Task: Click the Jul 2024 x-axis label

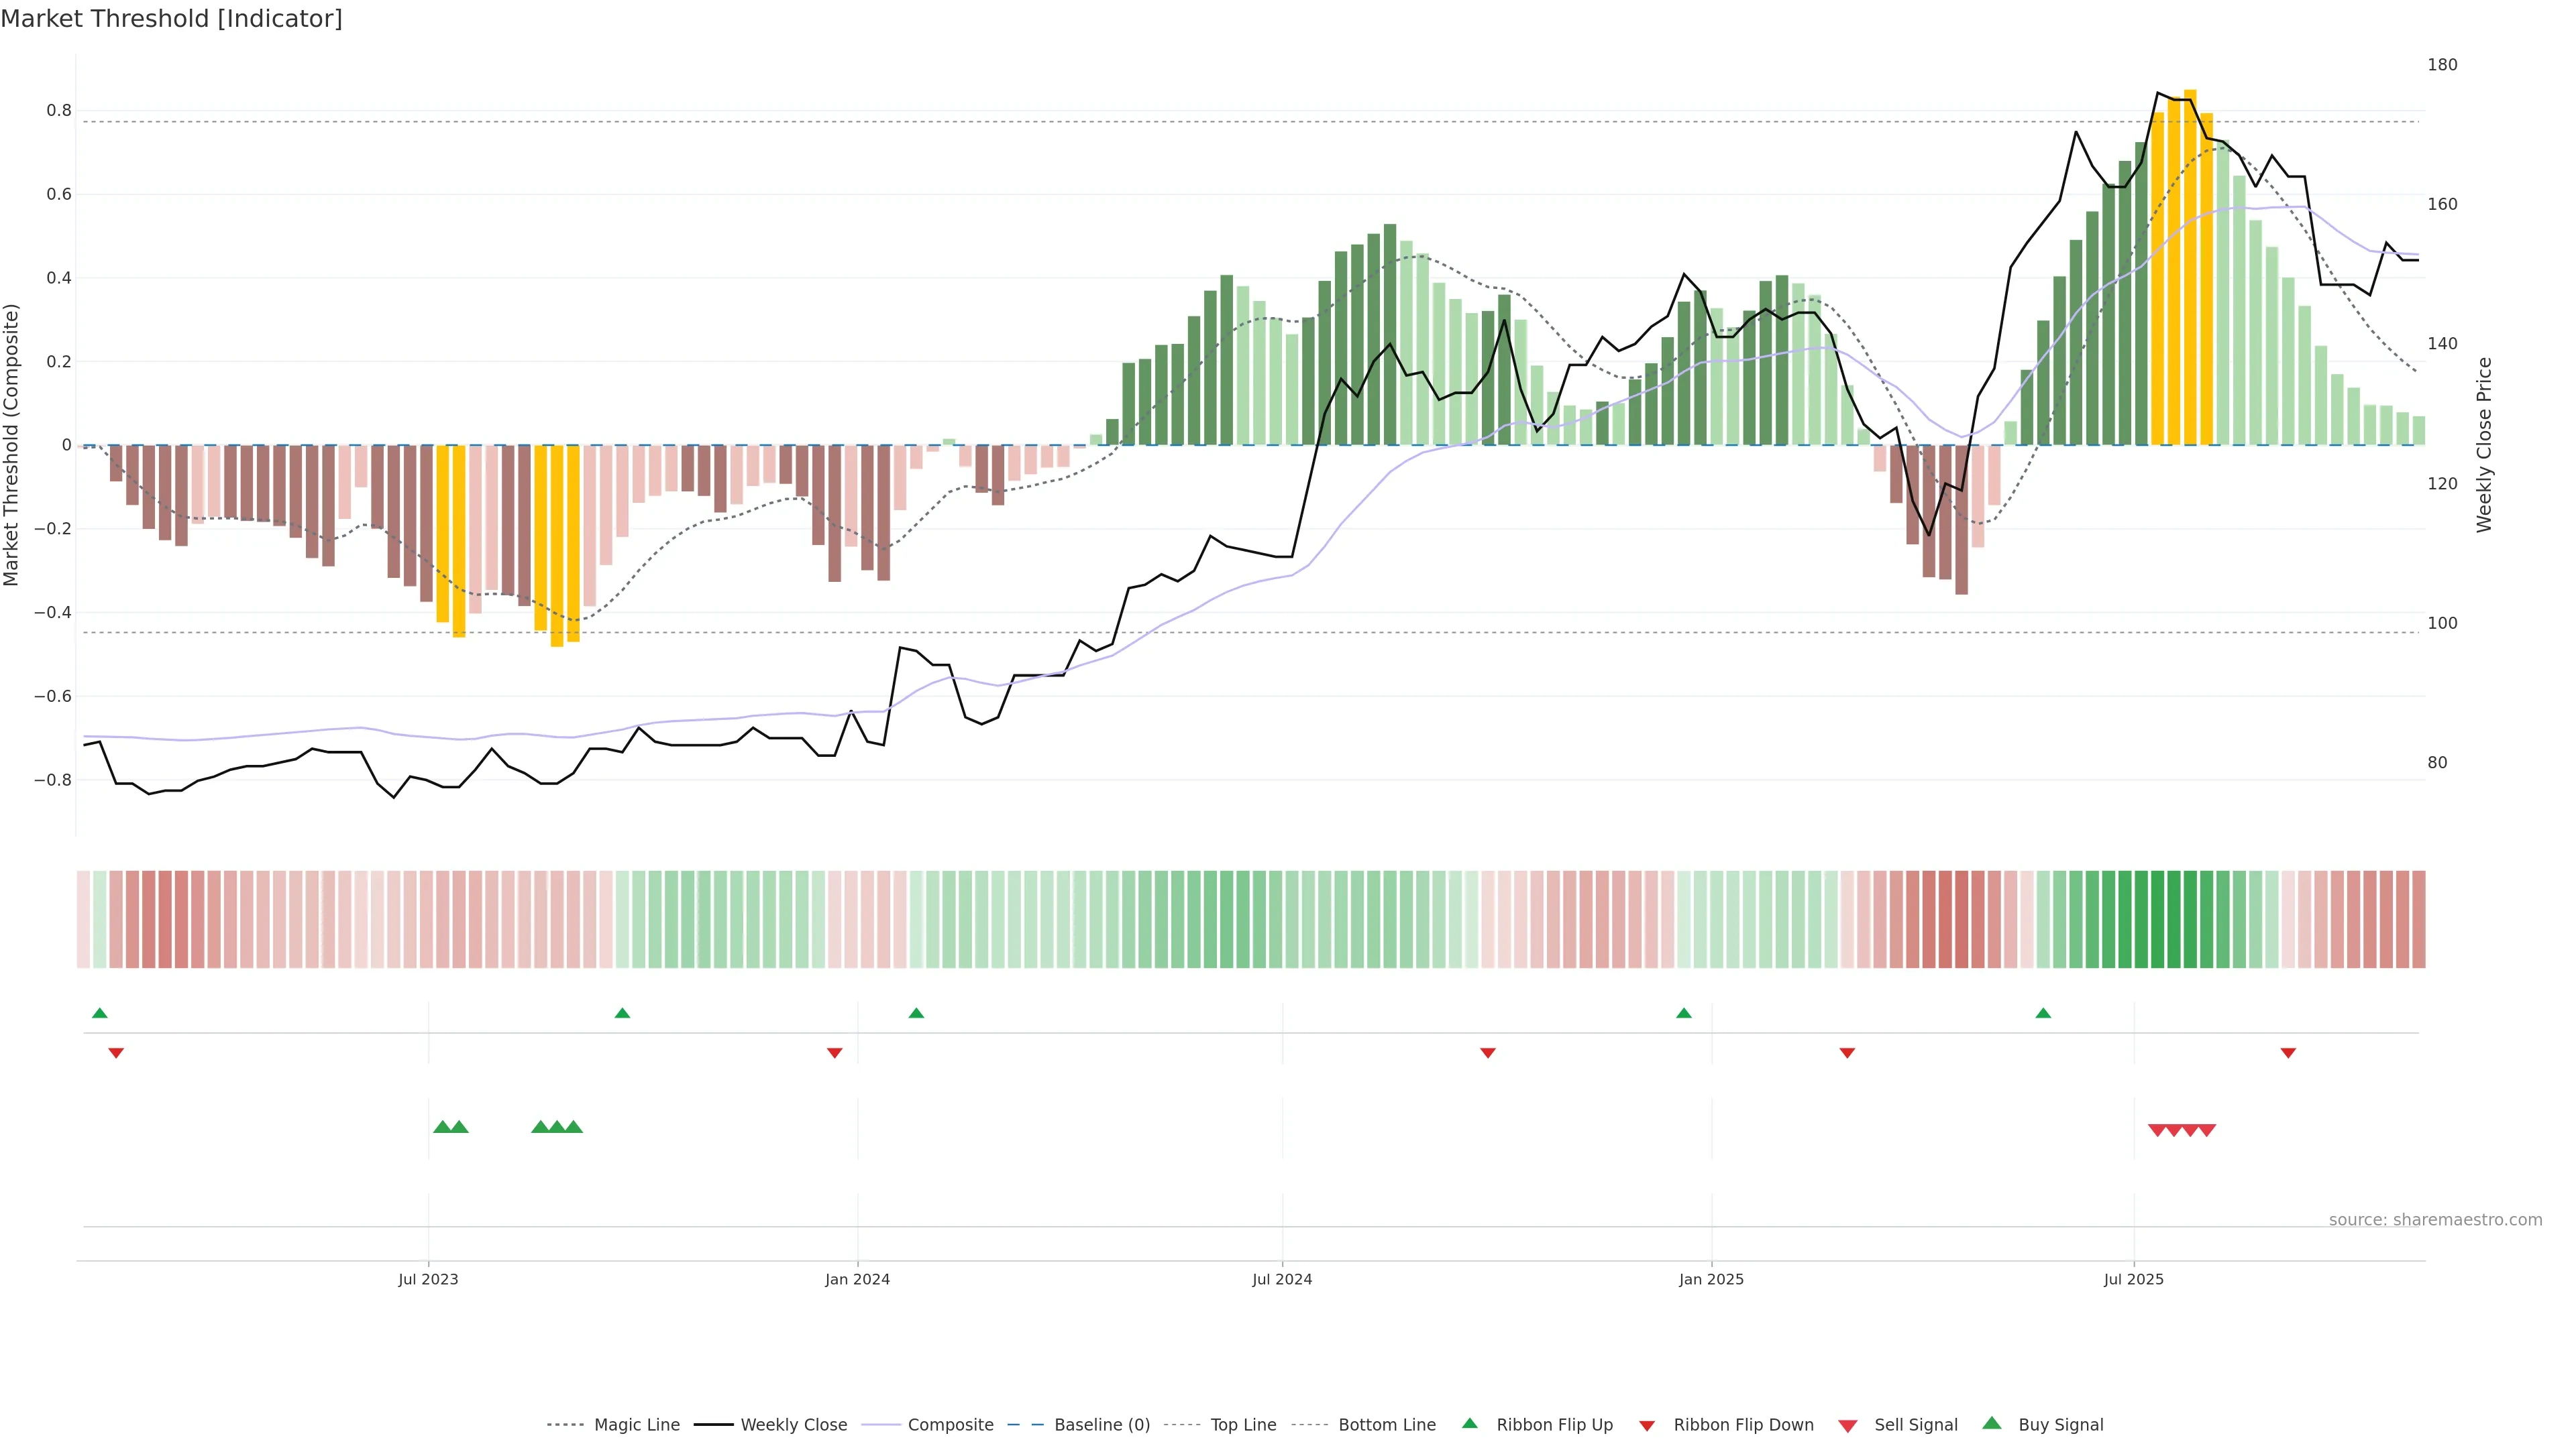Action: click(x=1282, y=1279)
